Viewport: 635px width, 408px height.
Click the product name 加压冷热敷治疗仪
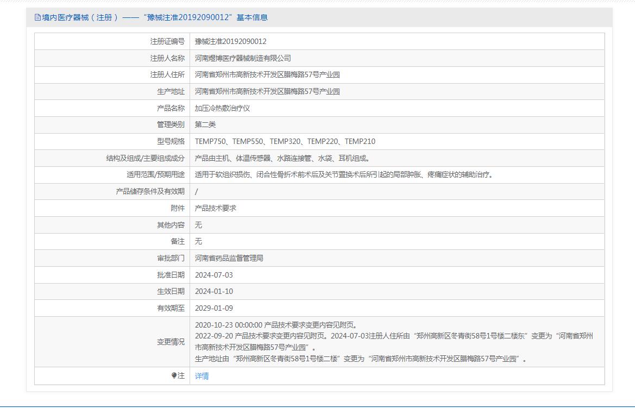[x=222, y=108]
